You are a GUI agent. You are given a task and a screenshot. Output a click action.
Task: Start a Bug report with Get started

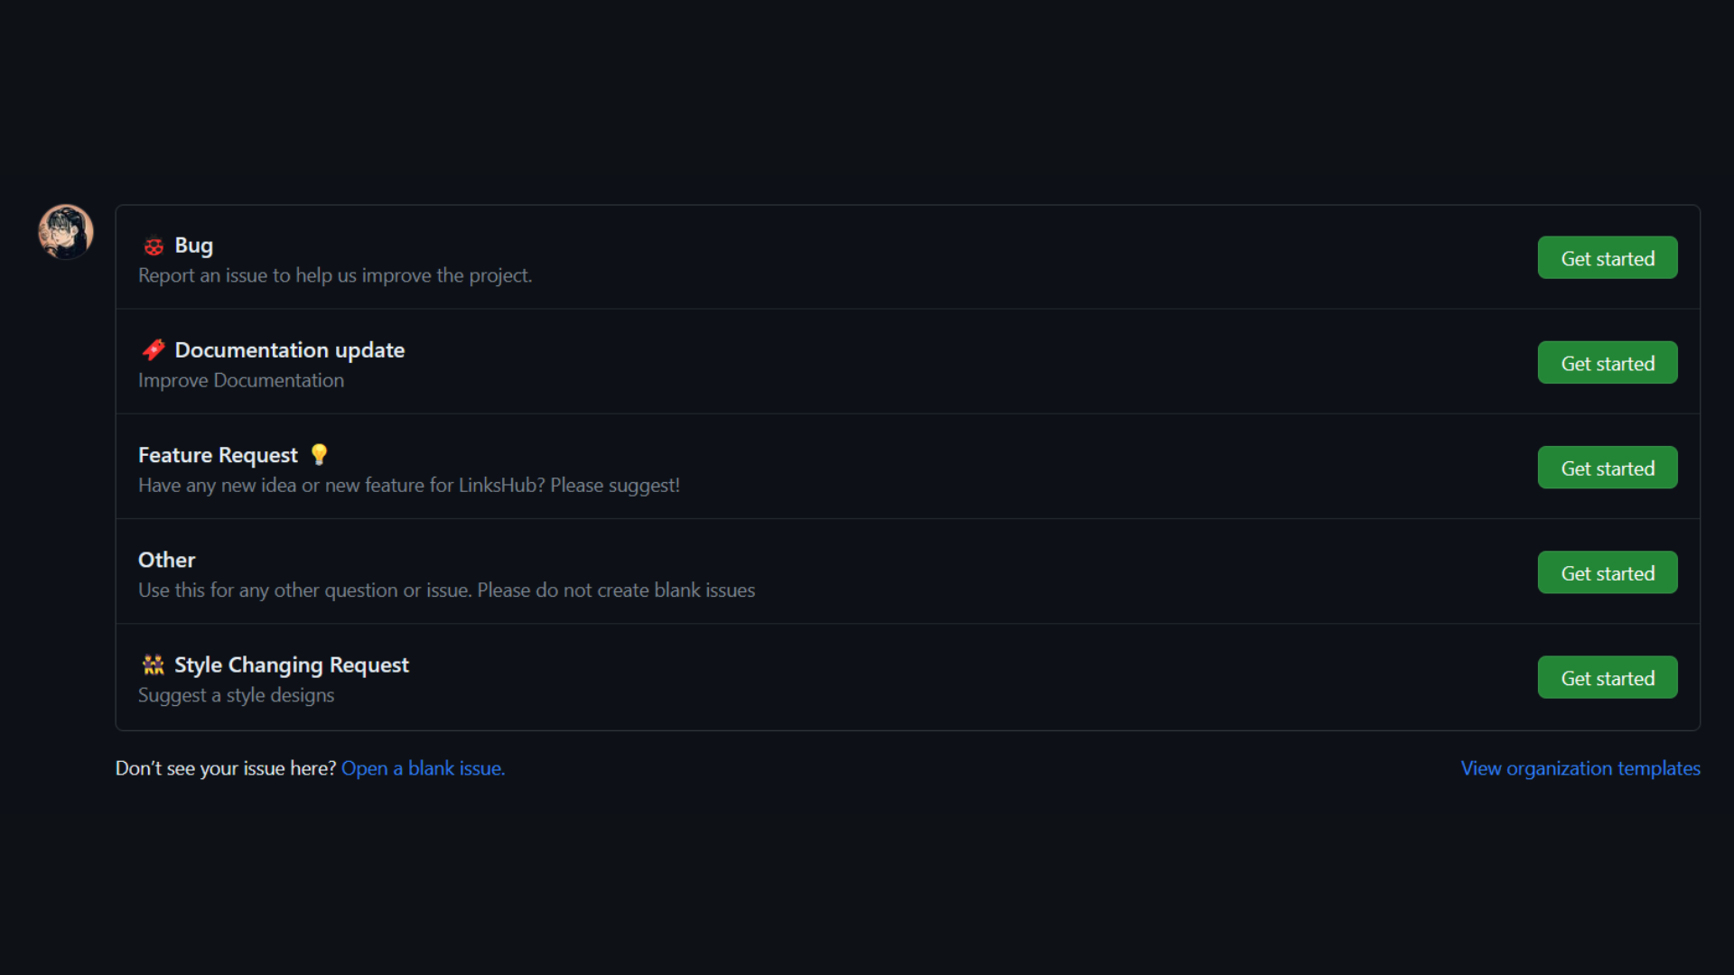coord(1608,258)
